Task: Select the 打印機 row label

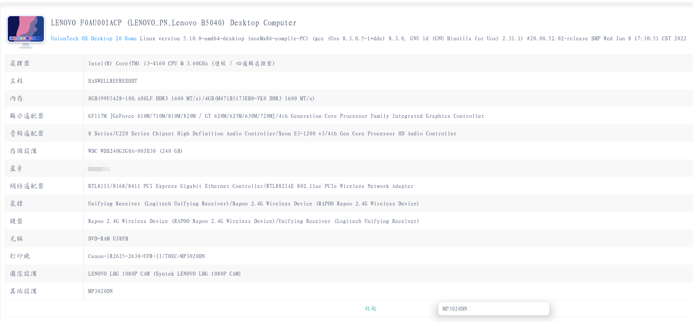Action: tap(20, 256)
